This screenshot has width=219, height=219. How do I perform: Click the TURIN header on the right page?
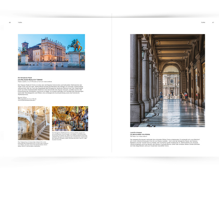[x=203, y=22]
